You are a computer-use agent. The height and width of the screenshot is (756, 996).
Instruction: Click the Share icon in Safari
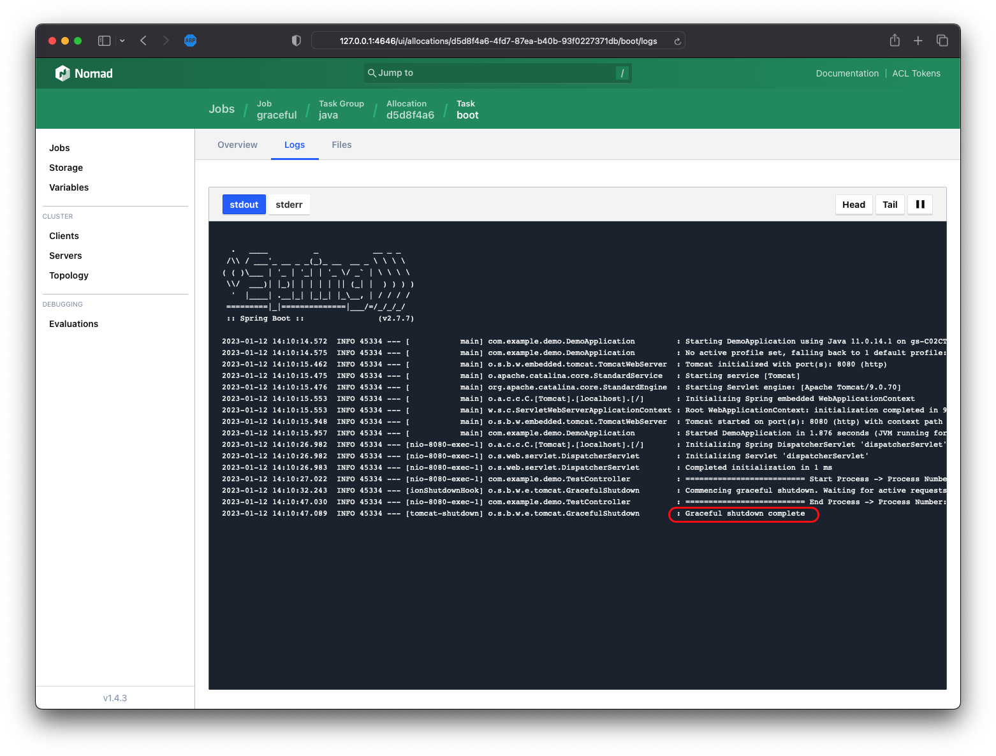coord(895,41)
